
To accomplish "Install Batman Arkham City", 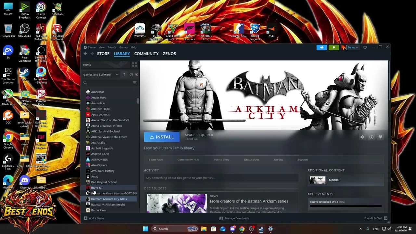I will (162, 137).
